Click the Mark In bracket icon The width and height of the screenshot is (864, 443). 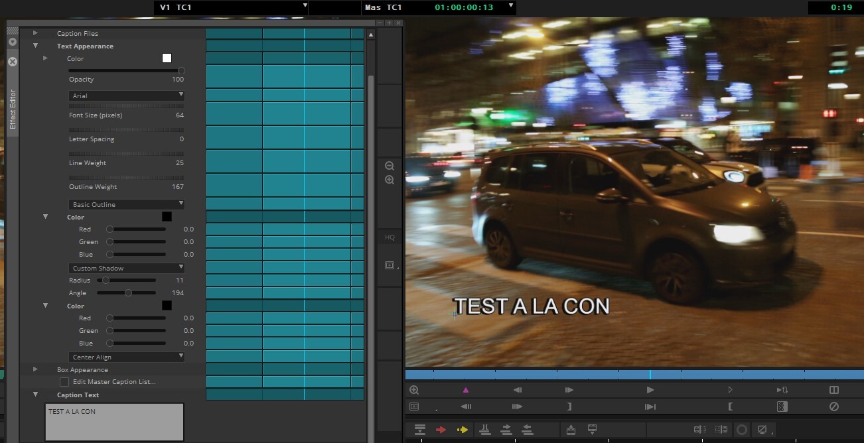pyautogui.click(x=730, y=407)
